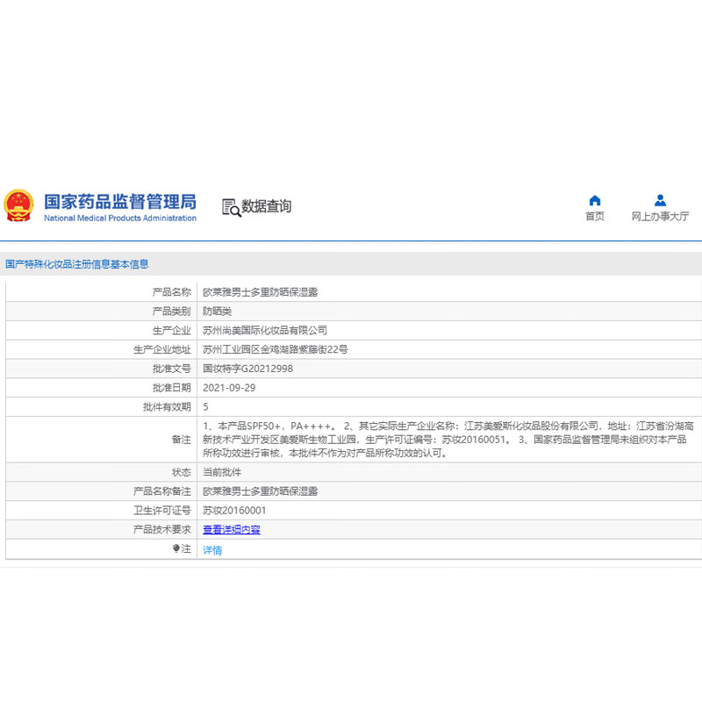The image size is (702, 702).
Task: Click the 生产企业地址 label
Action: (x=162, y=349)
